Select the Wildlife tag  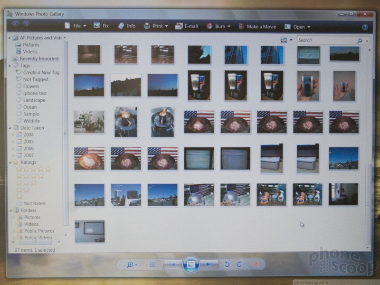(31, 121)
